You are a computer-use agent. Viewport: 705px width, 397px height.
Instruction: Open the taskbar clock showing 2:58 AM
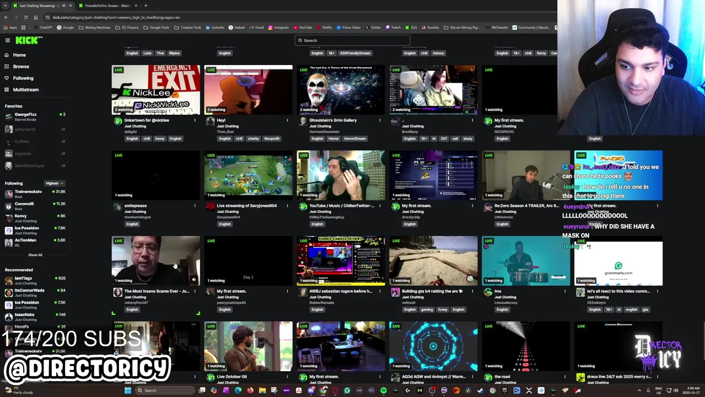[691, 390]
